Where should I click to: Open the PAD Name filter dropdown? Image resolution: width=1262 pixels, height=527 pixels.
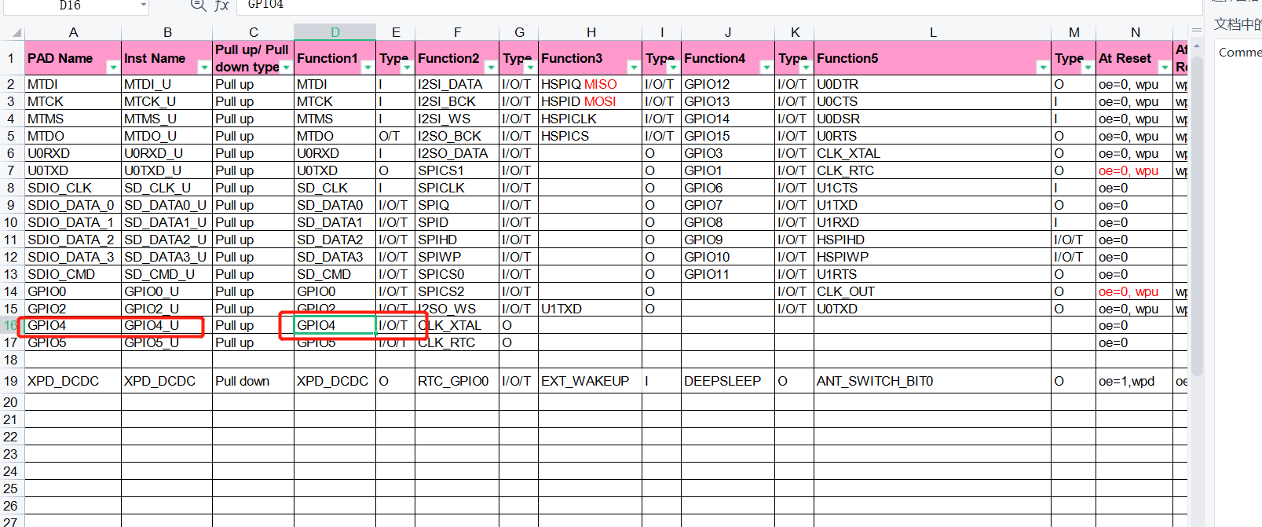[113, 68]
